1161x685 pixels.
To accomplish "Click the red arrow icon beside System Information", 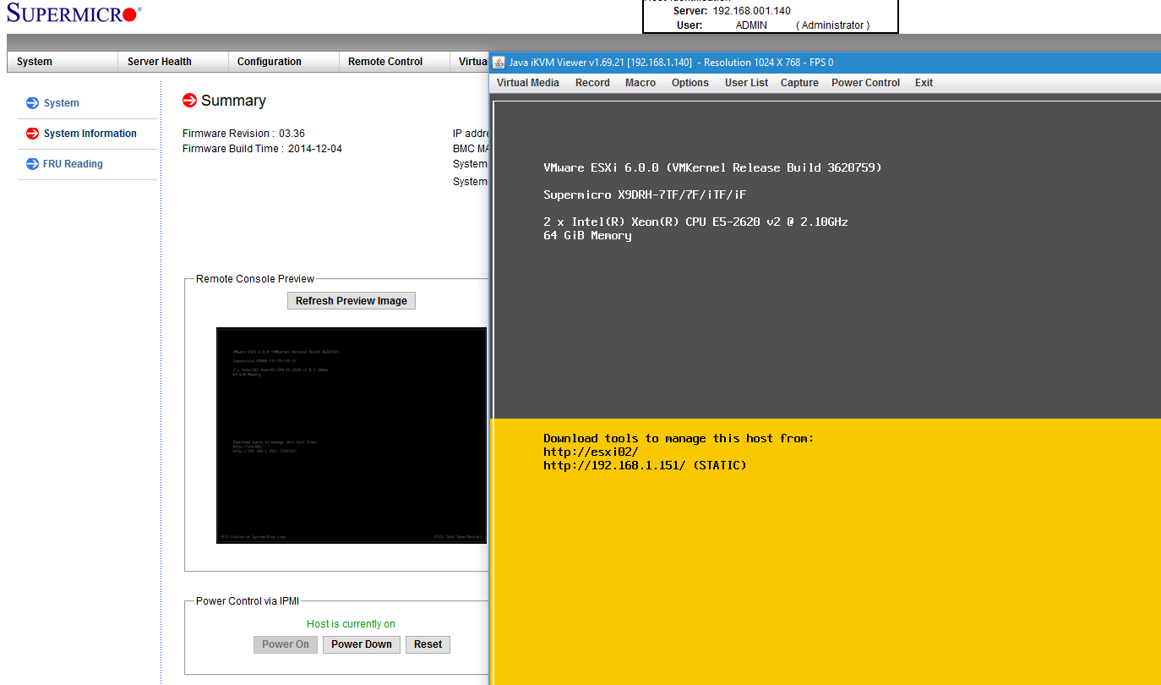I will pyautogui.click(x=32, y=134).
